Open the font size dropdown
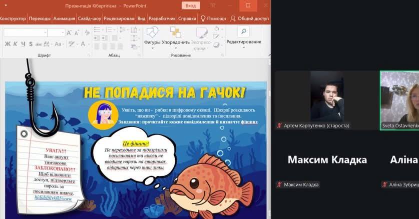 point(63,32)
